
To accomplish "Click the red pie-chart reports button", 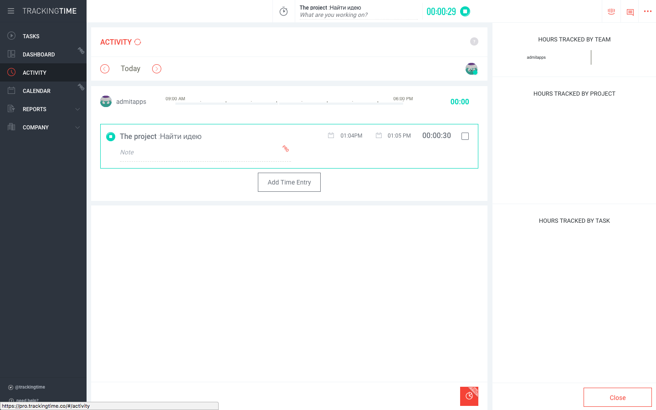I will (469, 396).
